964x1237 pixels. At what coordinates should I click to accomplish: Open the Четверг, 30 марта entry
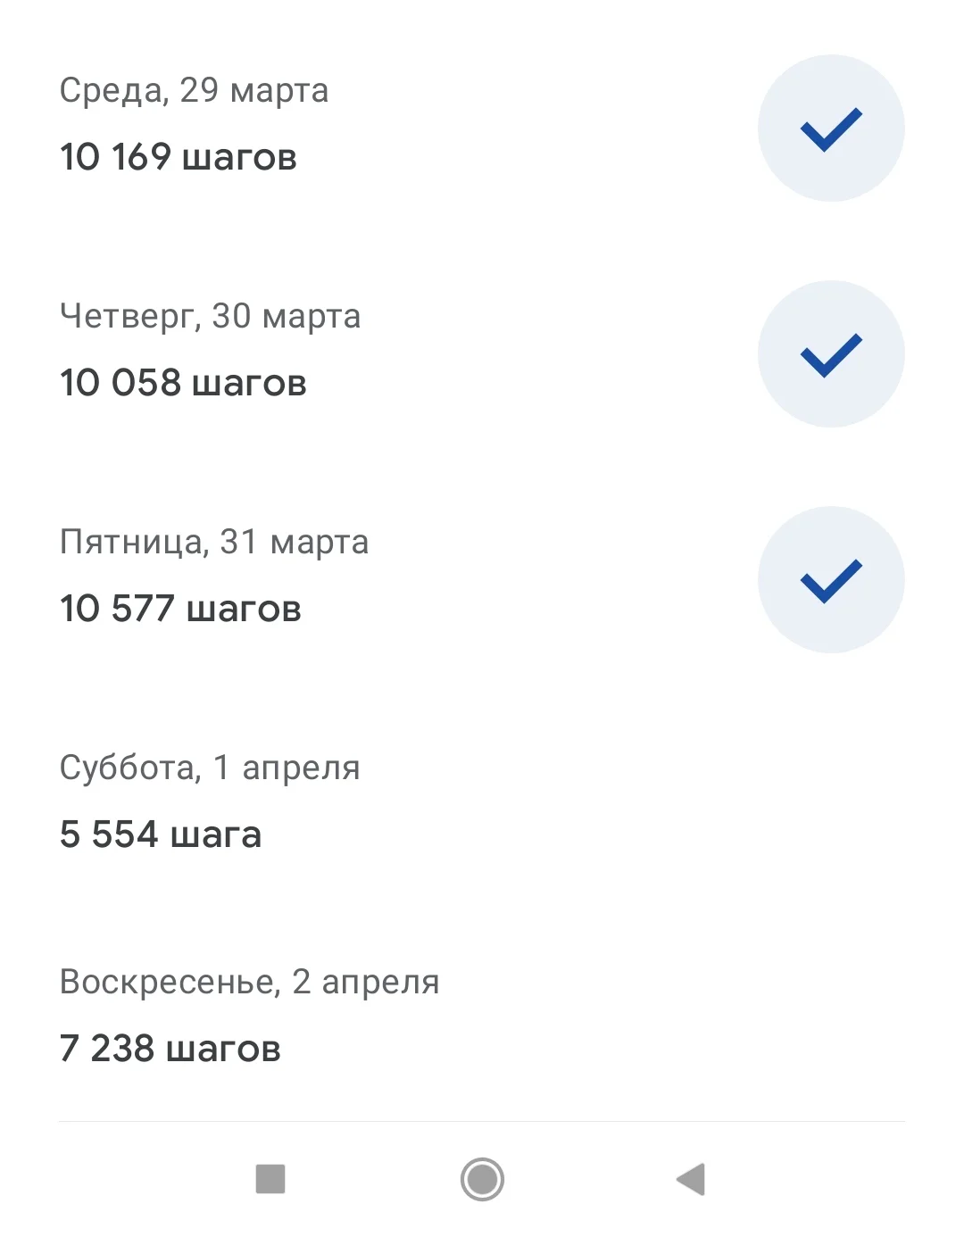tap(210, 316)
